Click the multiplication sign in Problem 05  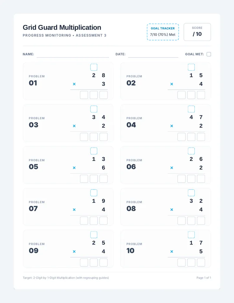coord(74,168)
